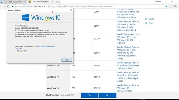179x100 pixels.
Task: Click the Secure padlock icon in address bar
Action: pos(13,6)
